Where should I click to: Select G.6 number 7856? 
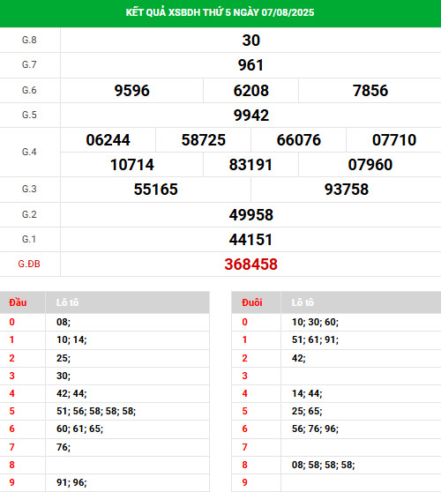point(370,91)
